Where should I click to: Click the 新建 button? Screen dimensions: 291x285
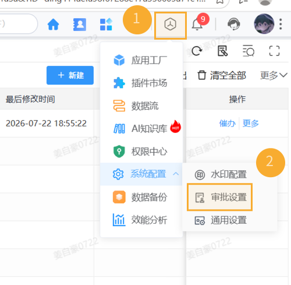(70, 75)
